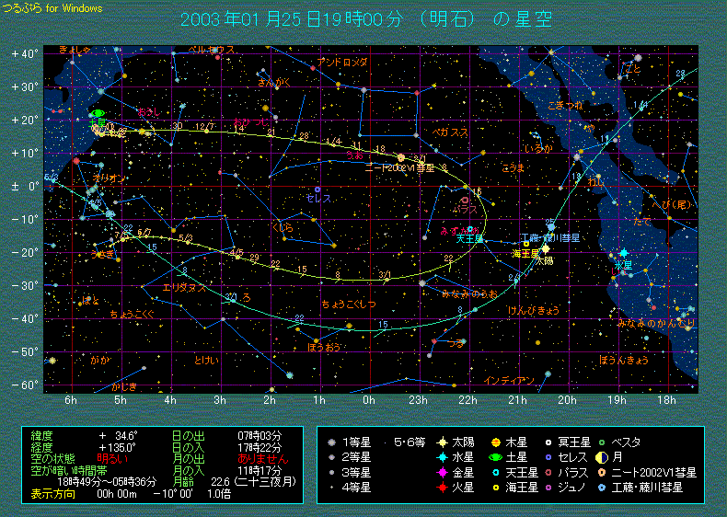Click the Pegasus constellation label ペガスス

click(x=450, y=132)
